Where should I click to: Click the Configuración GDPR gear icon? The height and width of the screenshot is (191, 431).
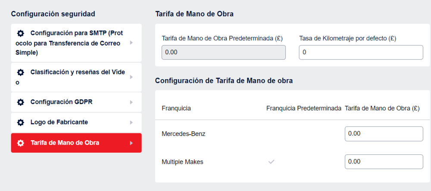coord(20,102)
